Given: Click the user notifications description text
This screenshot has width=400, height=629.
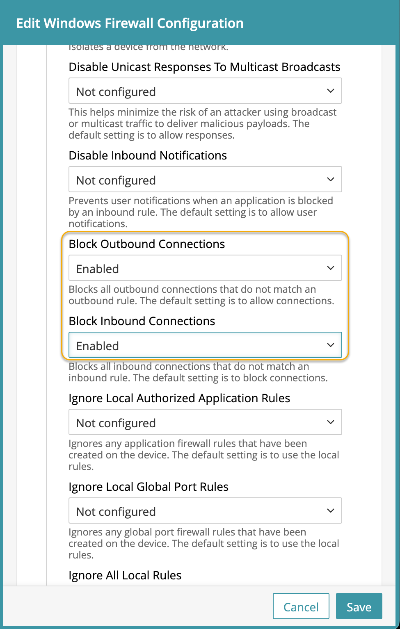Looking at the screenshot, I should (x=201, y=212).
